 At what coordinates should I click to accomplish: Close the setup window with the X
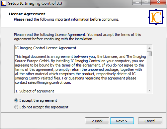click(158, 2)
